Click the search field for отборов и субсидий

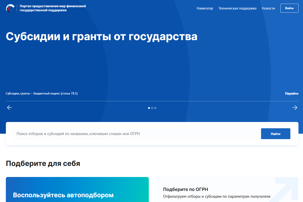(x=127, y=133)
